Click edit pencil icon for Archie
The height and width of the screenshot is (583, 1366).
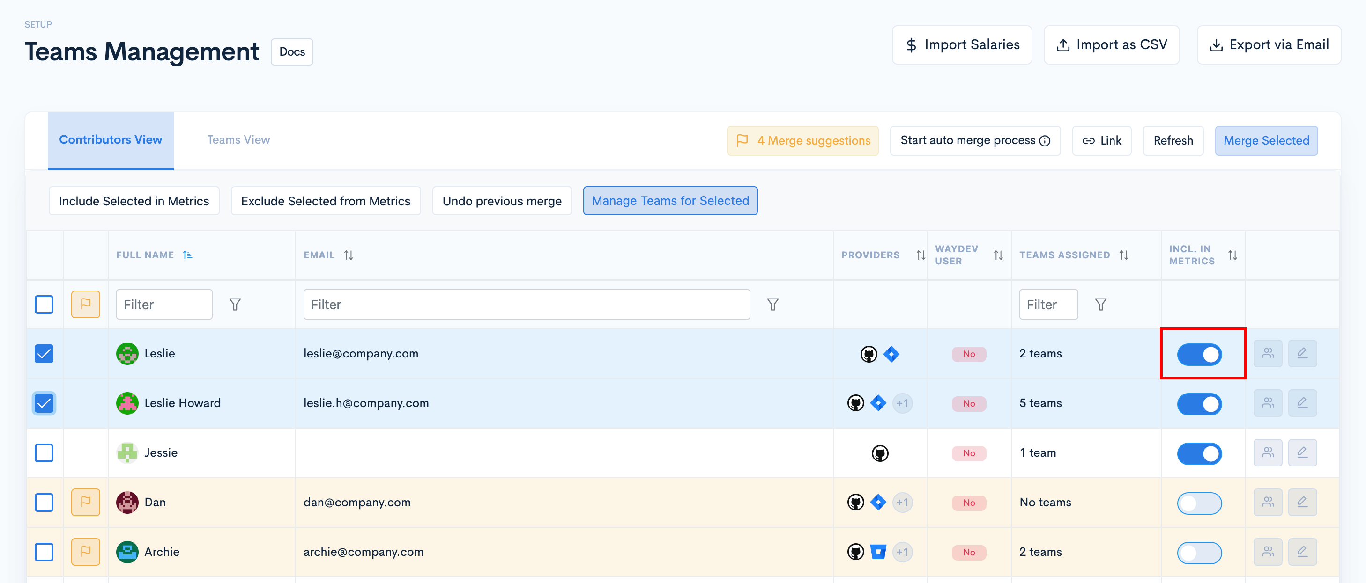[x=1302, y=552]
